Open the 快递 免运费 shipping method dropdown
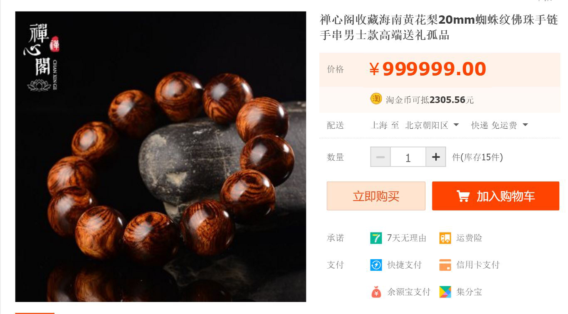 point(499,125)
